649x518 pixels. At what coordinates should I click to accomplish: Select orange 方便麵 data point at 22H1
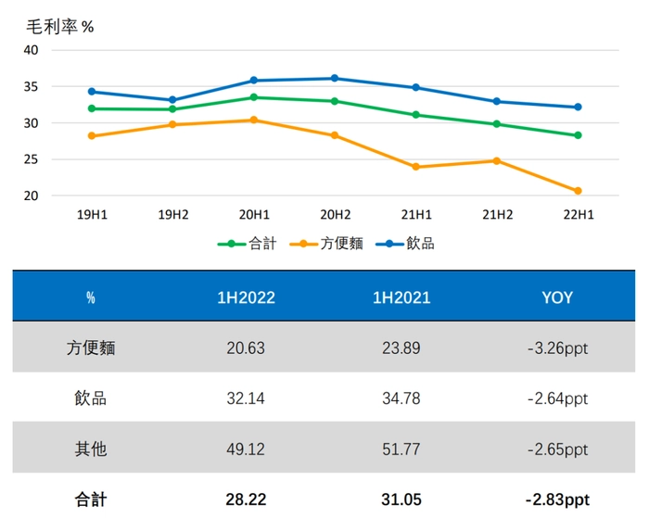579,191
